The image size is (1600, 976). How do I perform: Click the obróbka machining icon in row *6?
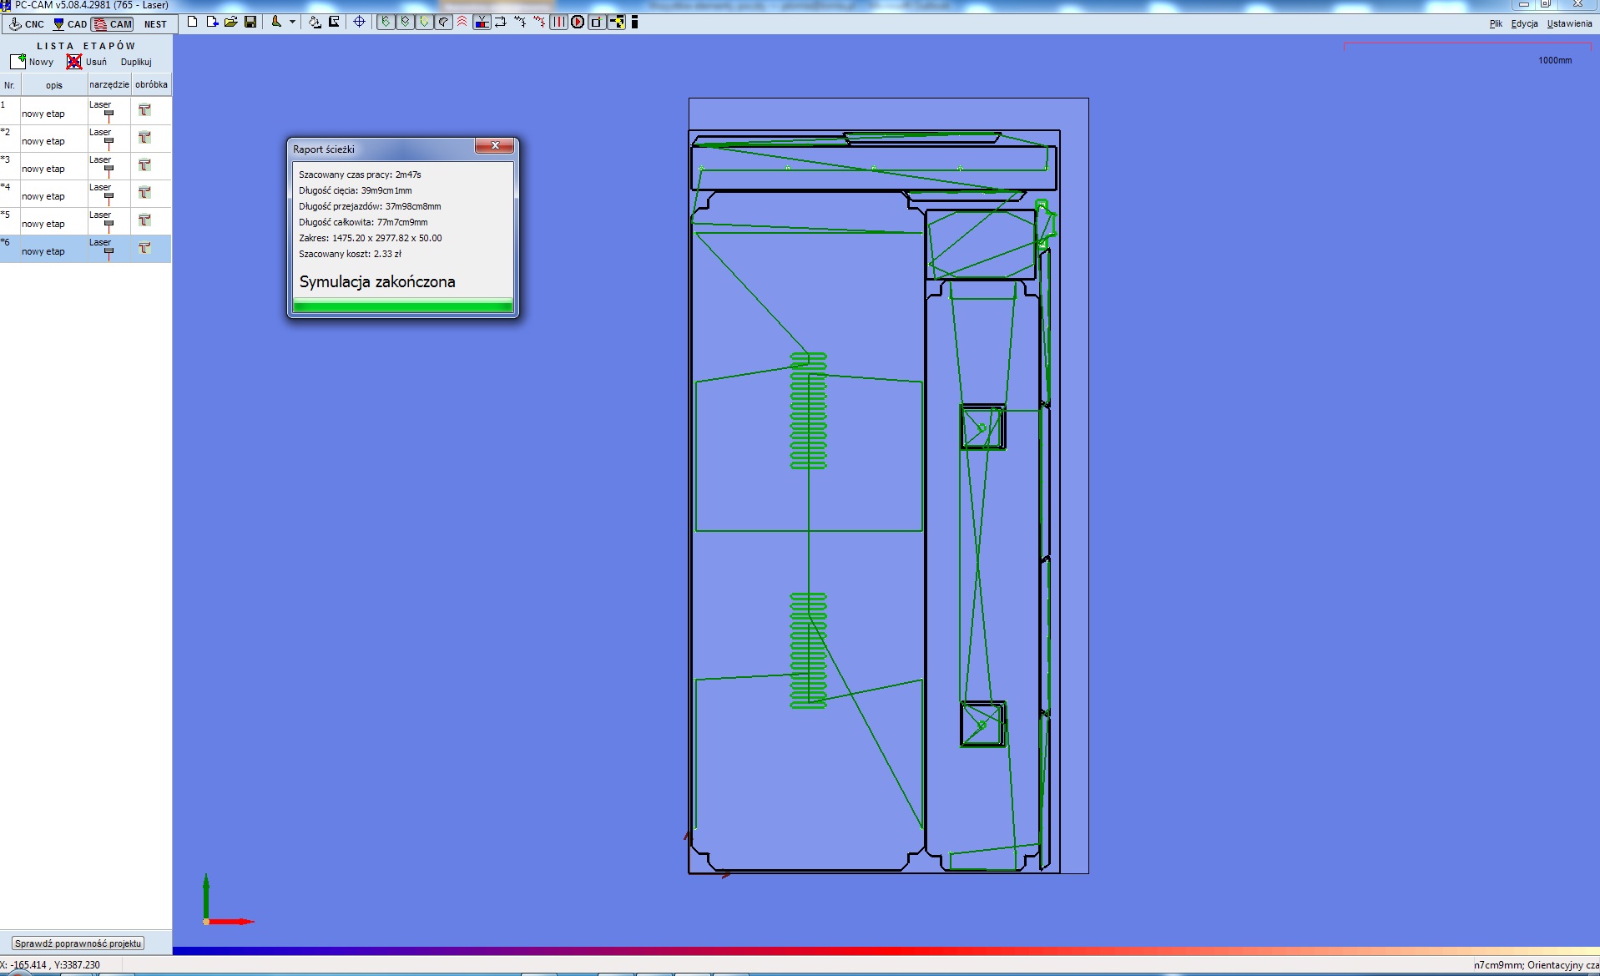pyautogui.click(x=144, y=247)
